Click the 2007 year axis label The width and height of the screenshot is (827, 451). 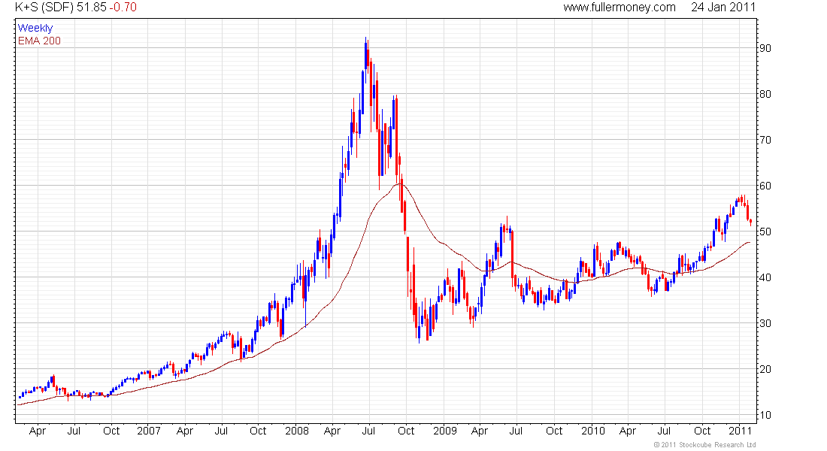coord(149,431)
